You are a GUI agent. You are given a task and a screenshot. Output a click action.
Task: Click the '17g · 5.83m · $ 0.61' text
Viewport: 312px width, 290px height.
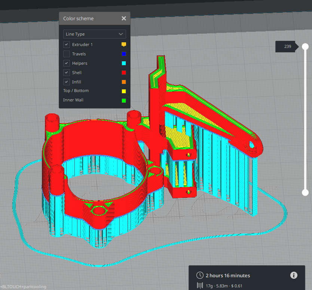pyautogui.click(x=224, y=286)
